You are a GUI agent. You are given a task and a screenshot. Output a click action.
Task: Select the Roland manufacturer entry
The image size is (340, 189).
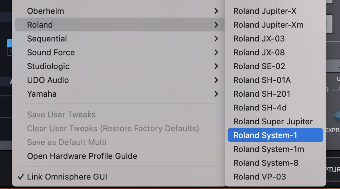pyautogui.click(x=40, y=25)
